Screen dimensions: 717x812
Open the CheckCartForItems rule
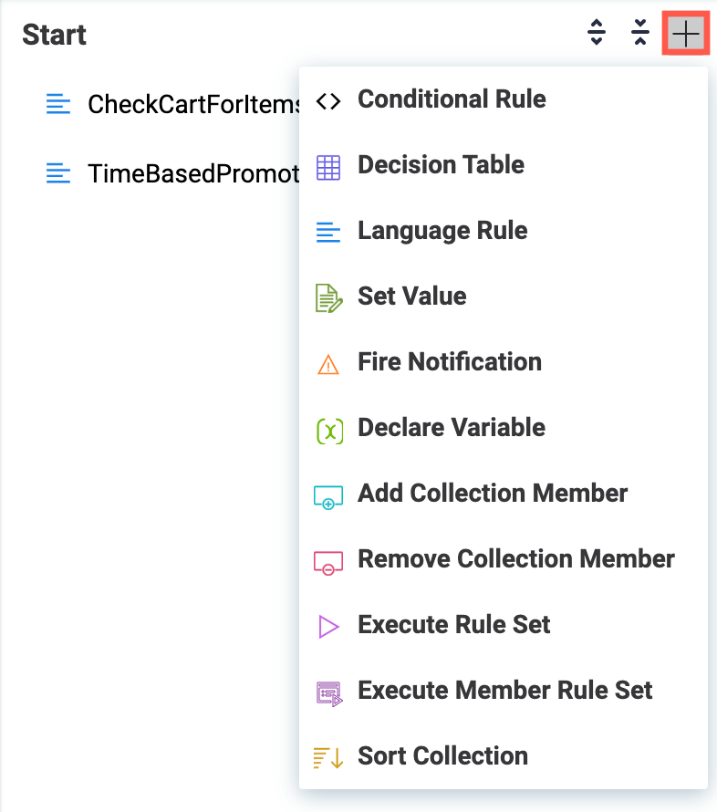coord(193,105)
